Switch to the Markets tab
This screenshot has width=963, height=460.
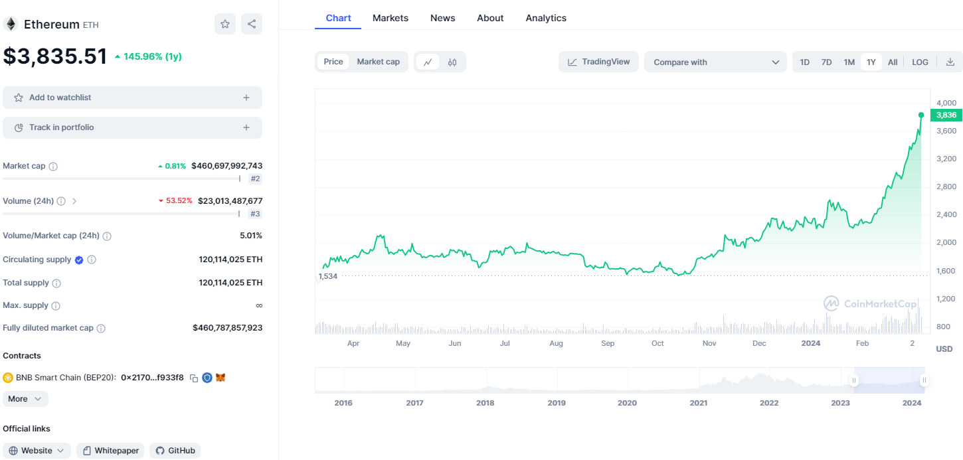tap(390, 18)
